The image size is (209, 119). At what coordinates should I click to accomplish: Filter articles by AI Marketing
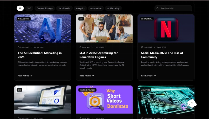(113, 8)
